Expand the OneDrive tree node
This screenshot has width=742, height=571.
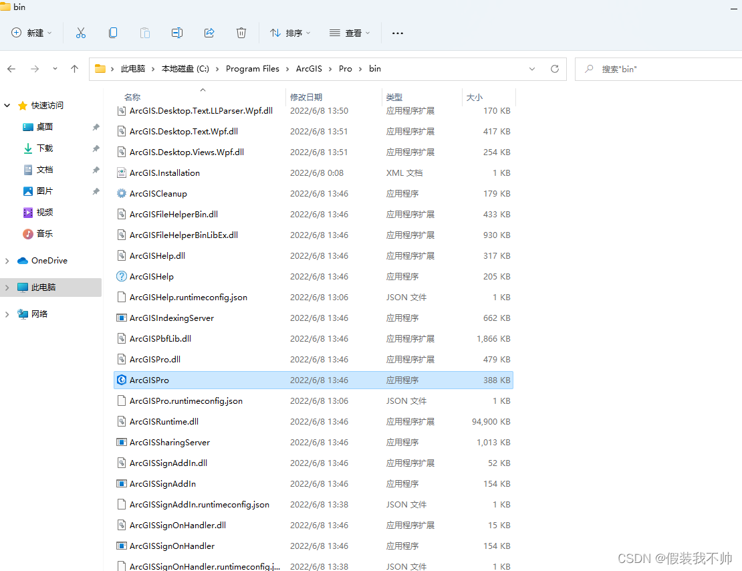pos(7,260)
